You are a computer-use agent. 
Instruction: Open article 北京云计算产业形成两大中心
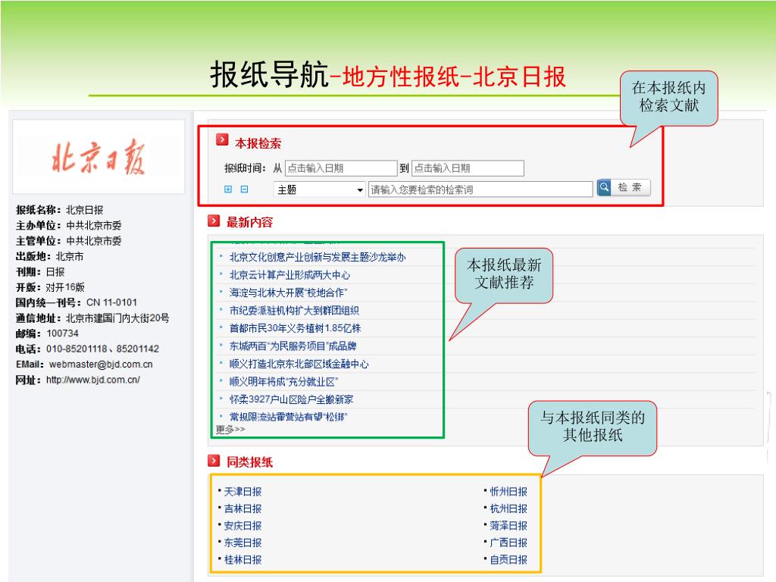[290, 275]
